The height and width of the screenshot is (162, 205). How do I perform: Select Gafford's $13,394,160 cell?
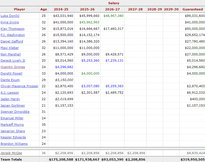pos(63,41)
